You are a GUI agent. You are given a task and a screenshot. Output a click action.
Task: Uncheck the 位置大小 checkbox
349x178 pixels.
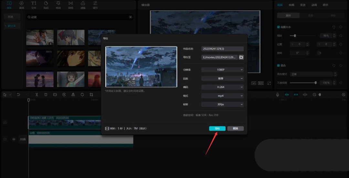(x=279, y=27)
